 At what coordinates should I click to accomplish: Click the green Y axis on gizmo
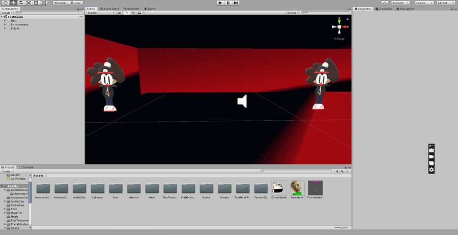coord(339,21)
